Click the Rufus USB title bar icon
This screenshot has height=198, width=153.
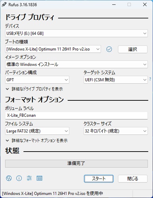(4, 5)
